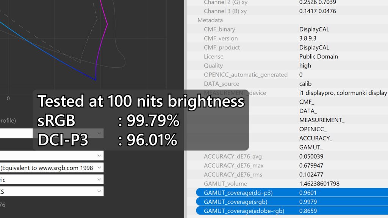
Task: Select the ACCURACY_dE76_rms row
Action: click(287, 174)
